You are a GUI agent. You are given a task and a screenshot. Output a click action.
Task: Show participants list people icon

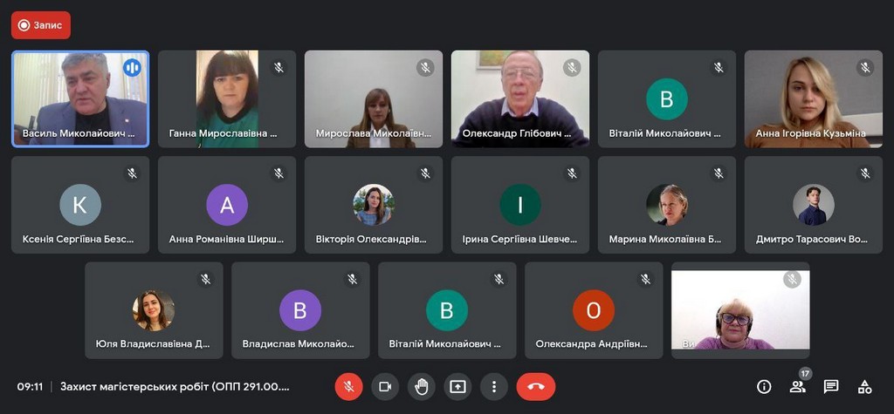click(x=797, y=386)
